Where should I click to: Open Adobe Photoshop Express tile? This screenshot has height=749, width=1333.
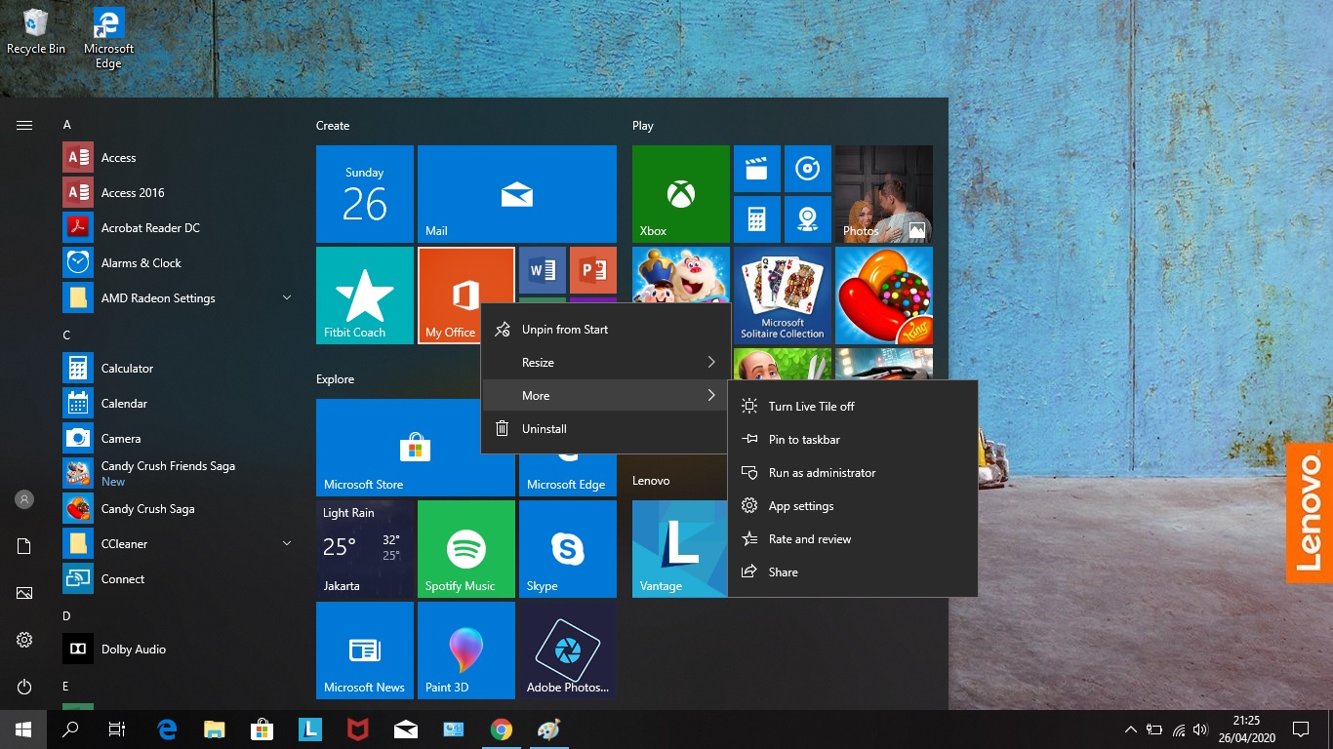click(568, 650)
